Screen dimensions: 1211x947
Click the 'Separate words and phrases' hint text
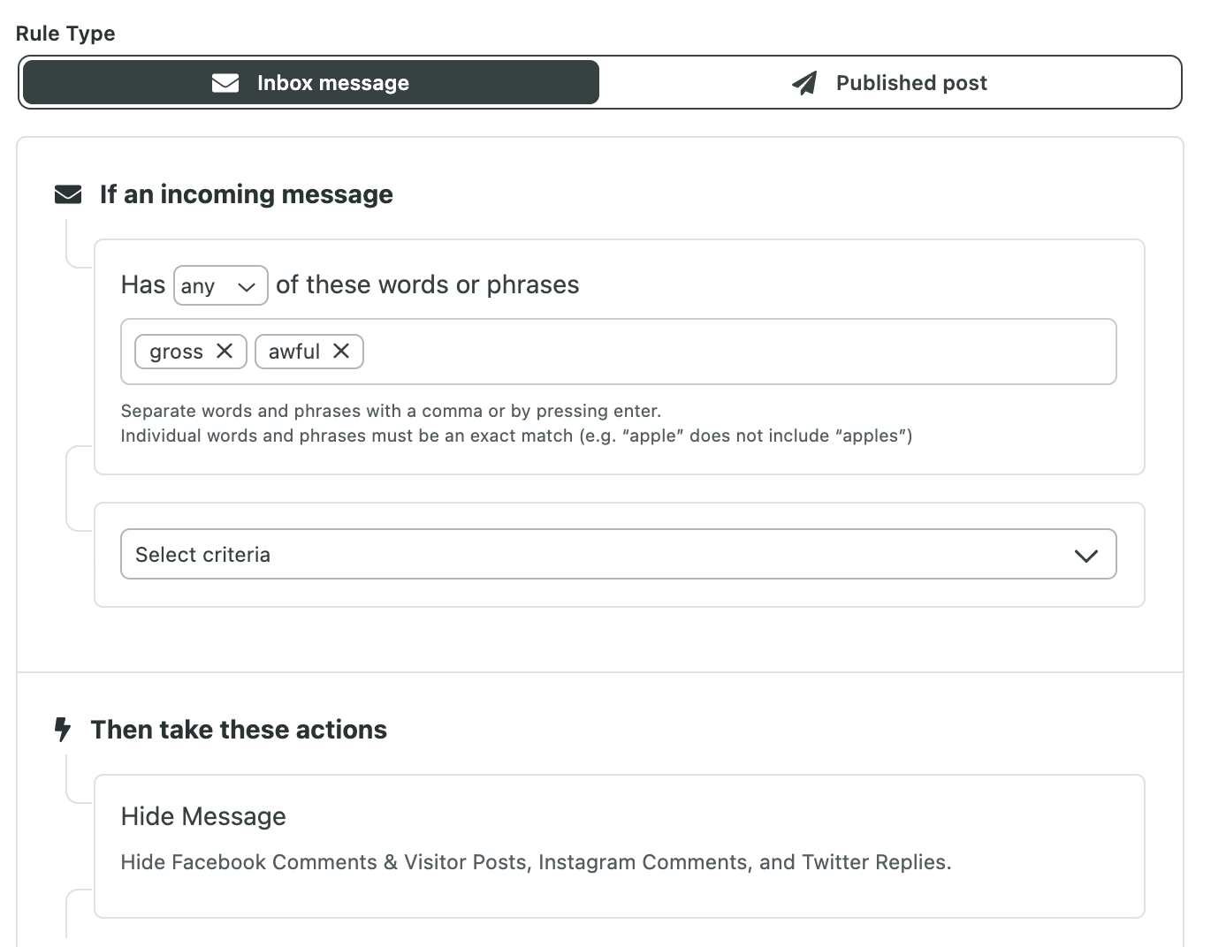391,411
